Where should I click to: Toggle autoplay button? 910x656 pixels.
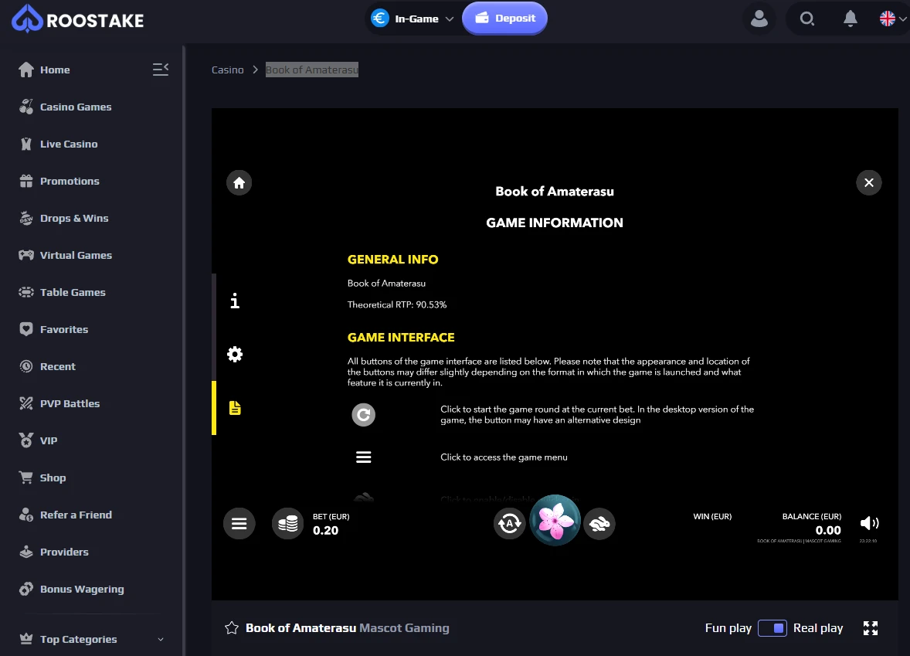(510, 524)
